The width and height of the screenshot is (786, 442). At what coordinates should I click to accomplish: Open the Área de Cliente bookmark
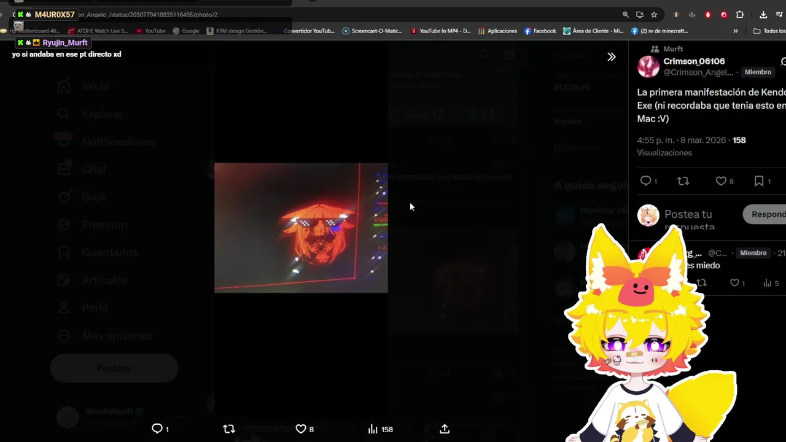[593, 31]
